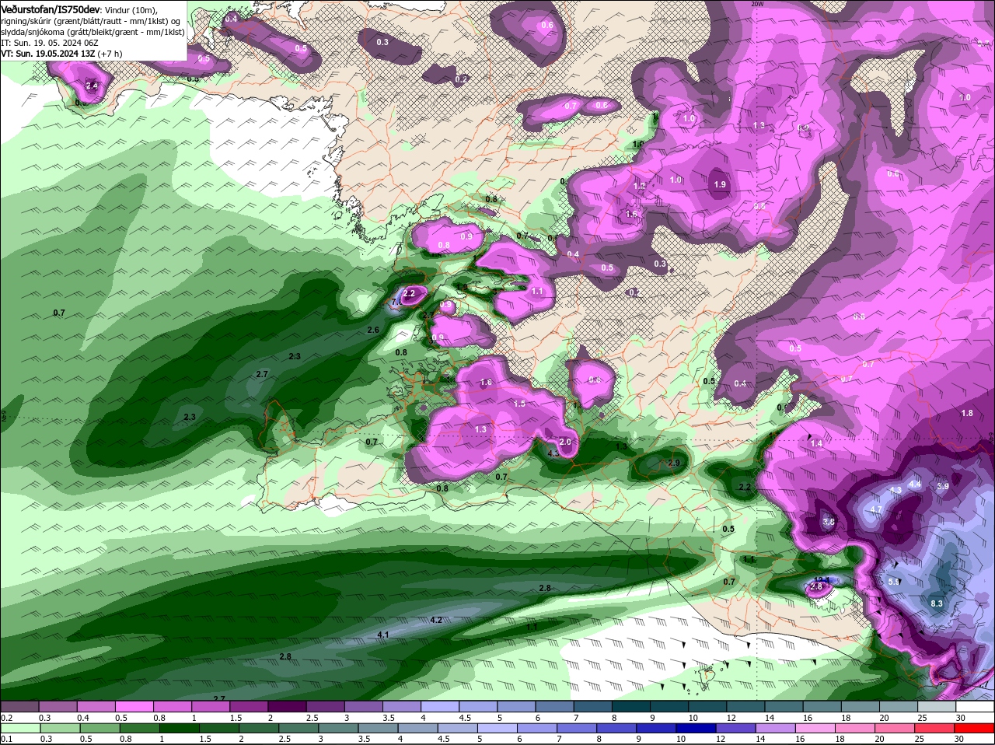The height and width of the screenshot is (745, 995).
Task: Click the precipitation value '1.8' on the map
Action: [967, 413]
